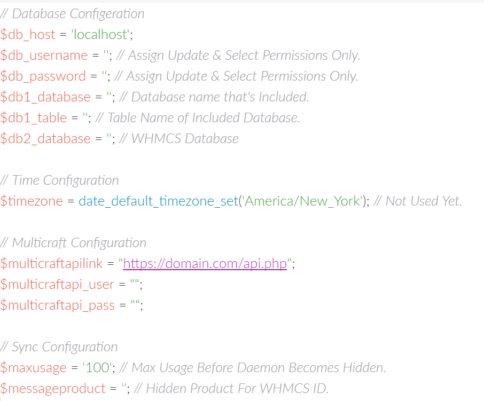Click the $maxusage variable
This screenshot has height=401, width=484.
33,368
